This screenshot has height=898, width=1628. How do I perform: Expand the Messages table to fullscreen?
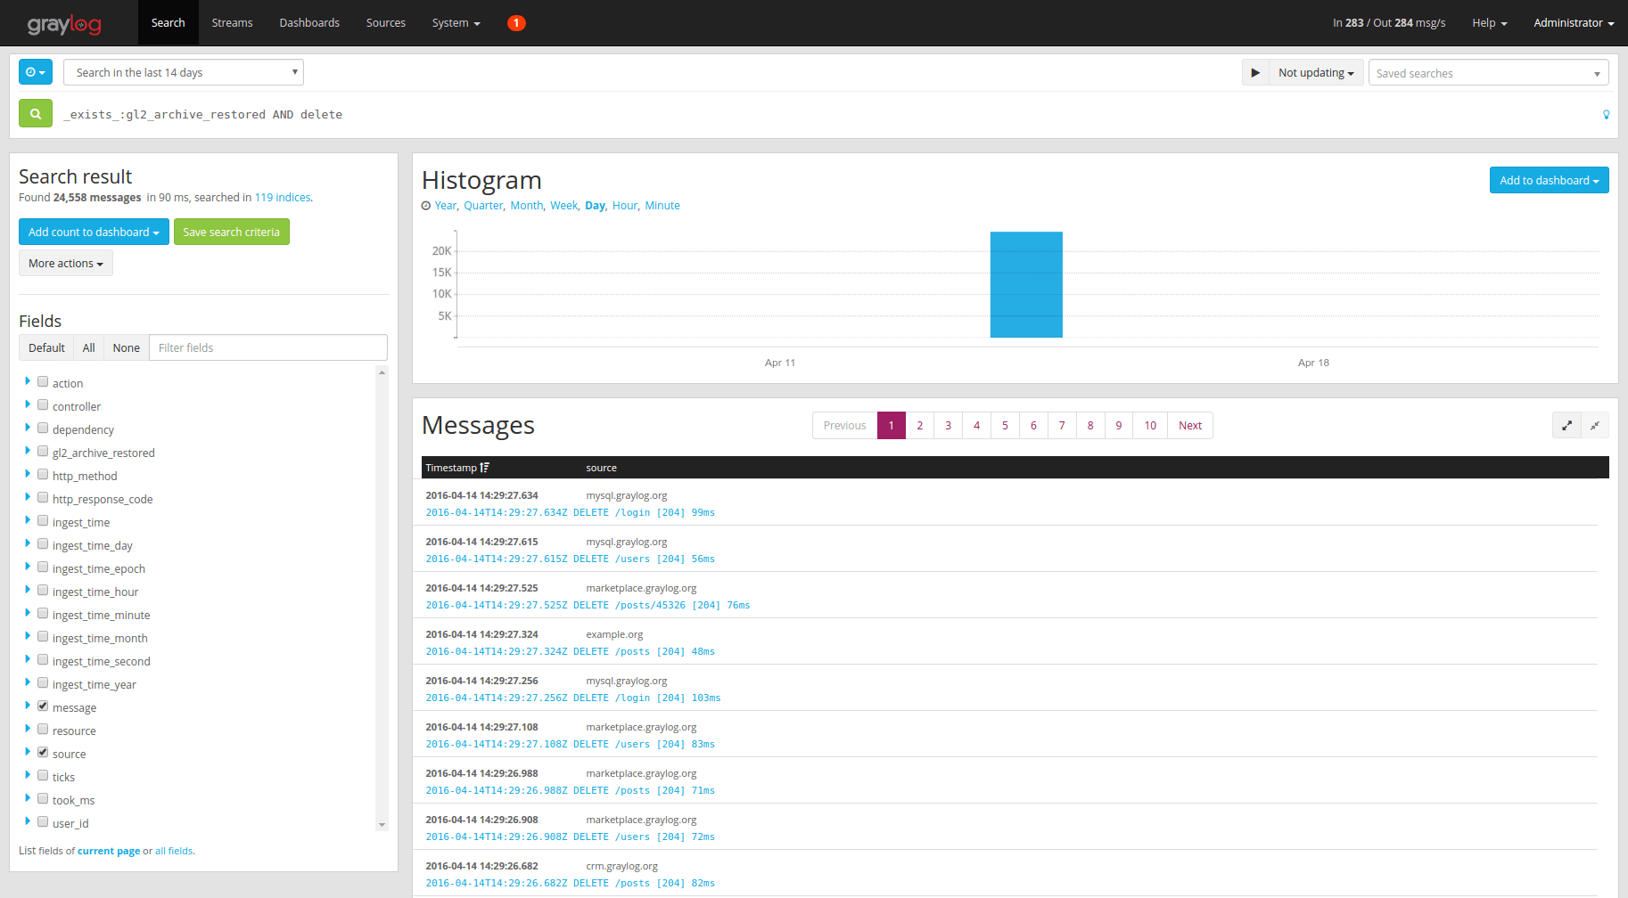point(1566,425)
